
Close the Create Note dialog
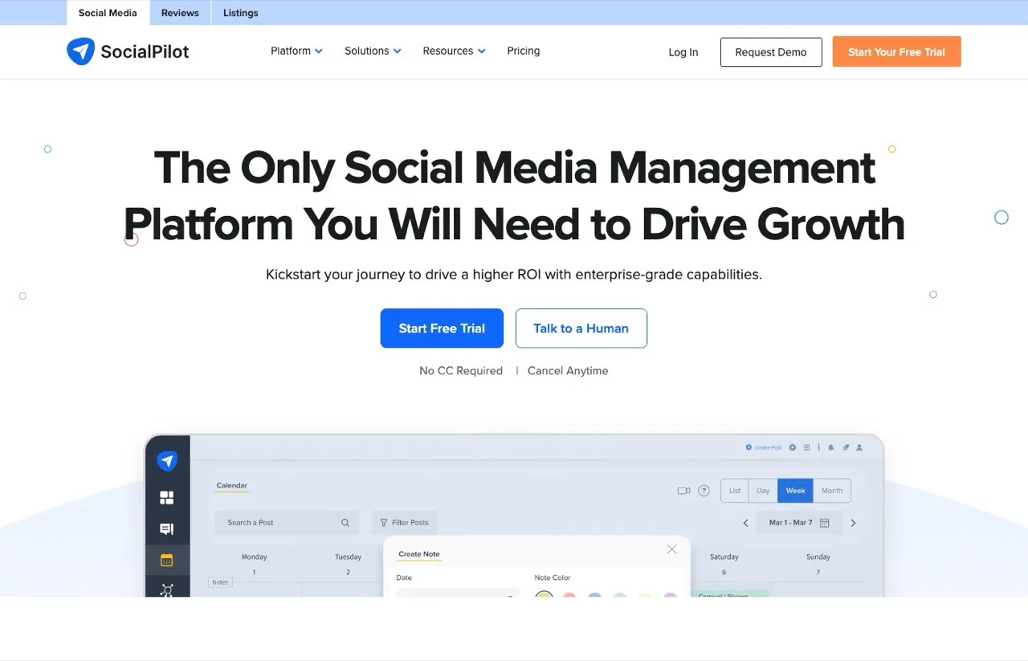click(672, 549)
